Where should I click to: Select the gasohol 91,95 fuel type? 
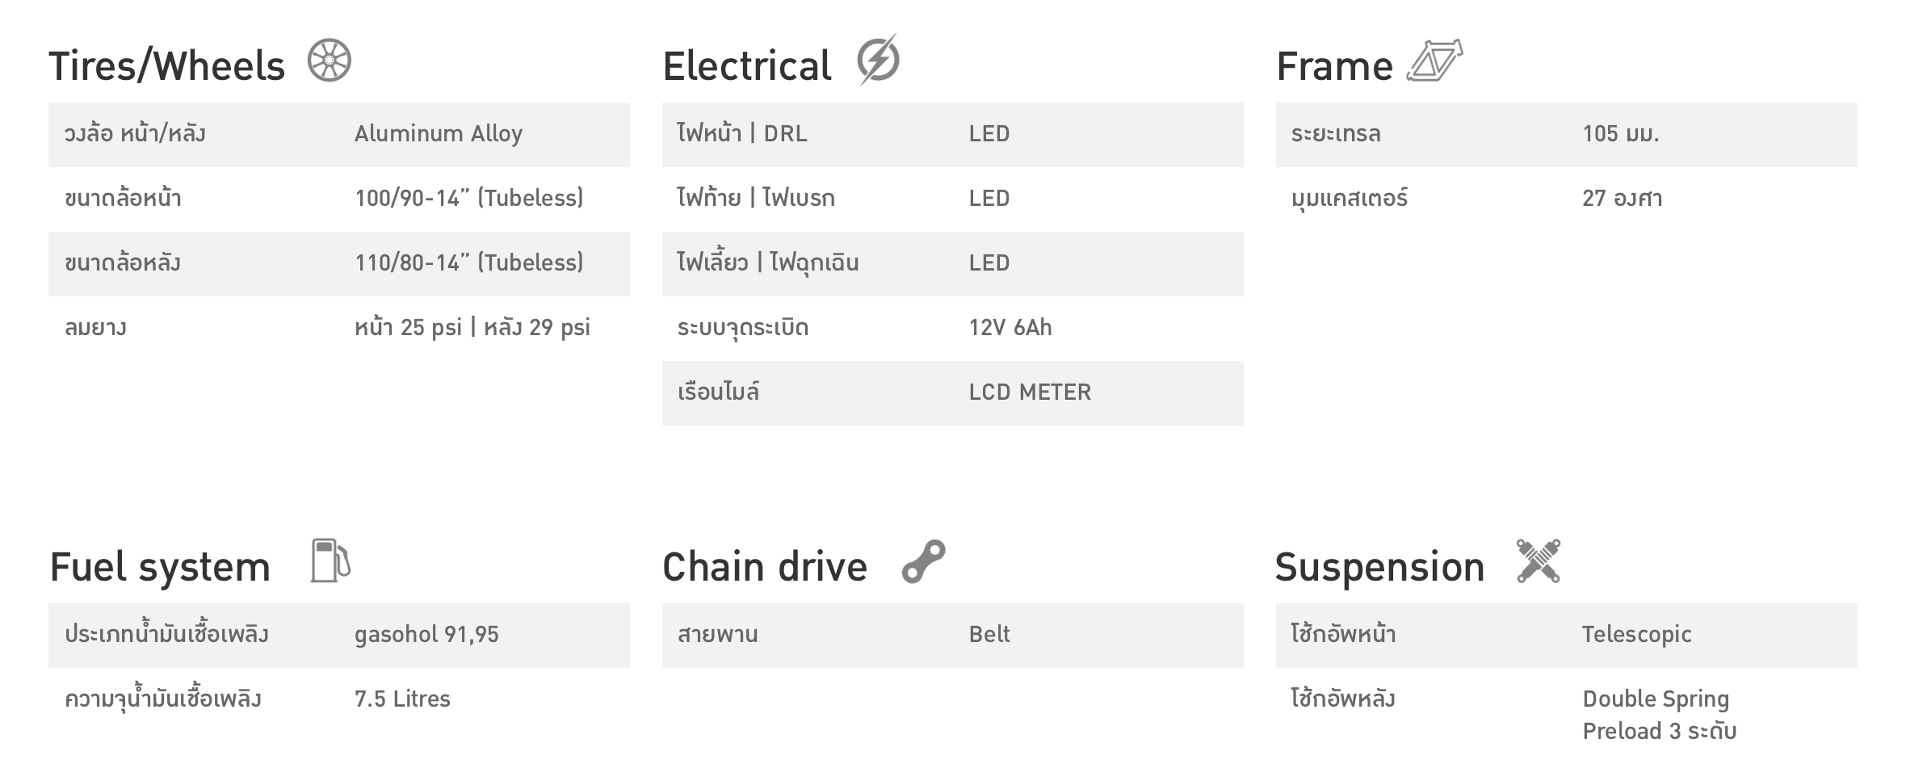point(426,635)
